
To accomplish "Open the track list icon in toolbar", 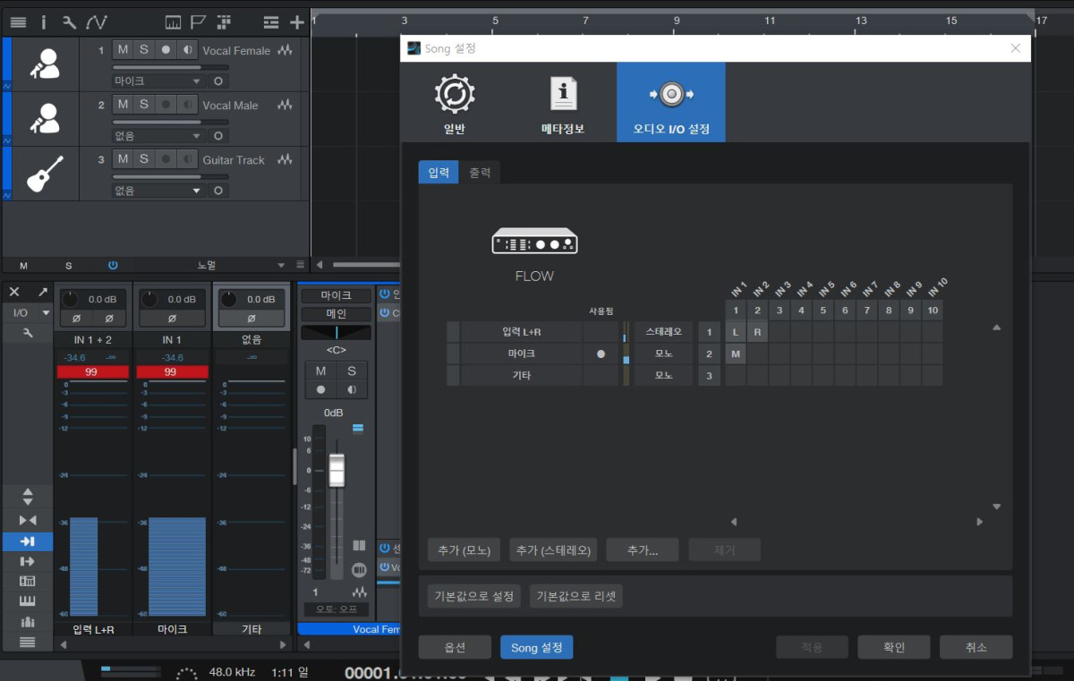I will point(18,22).
